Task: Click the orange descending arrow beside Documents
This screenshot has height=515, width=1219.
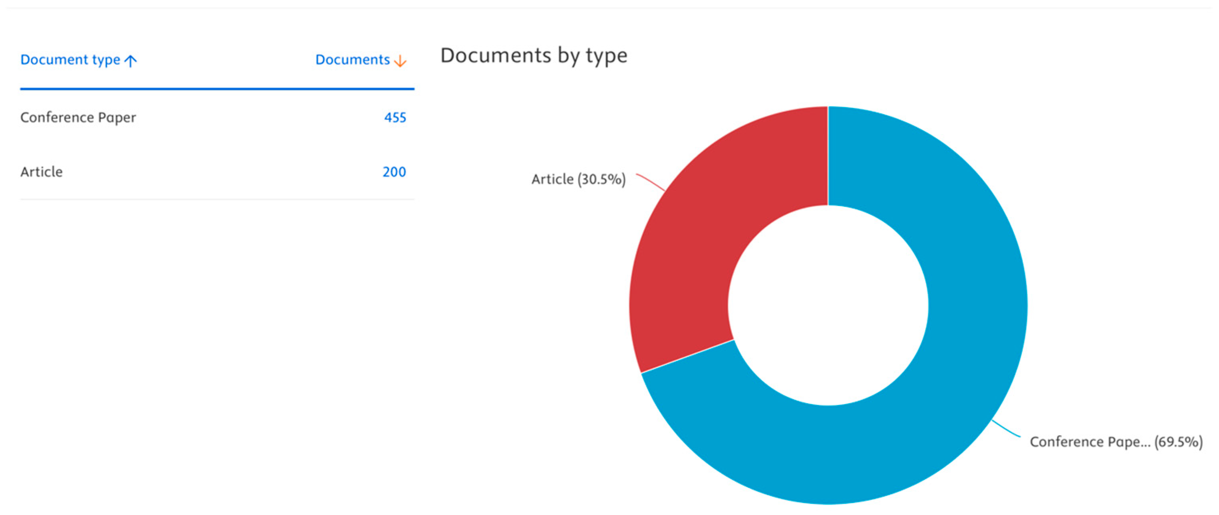Action: (400, 61)
